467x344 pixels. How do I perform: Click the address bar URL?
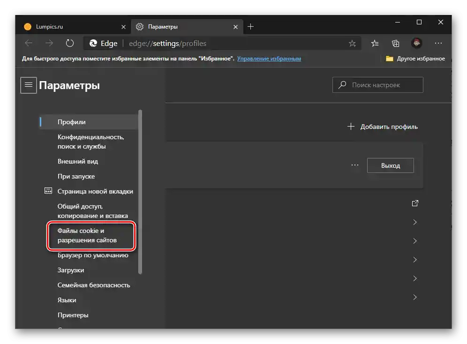[x=167, y=44]
